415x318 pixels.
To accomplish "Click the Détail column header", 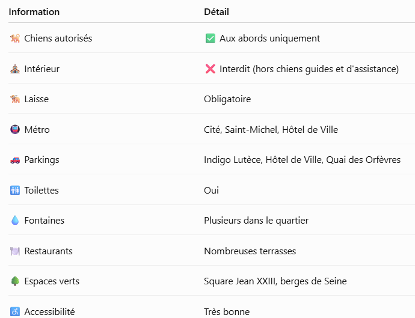I will 217,12.
